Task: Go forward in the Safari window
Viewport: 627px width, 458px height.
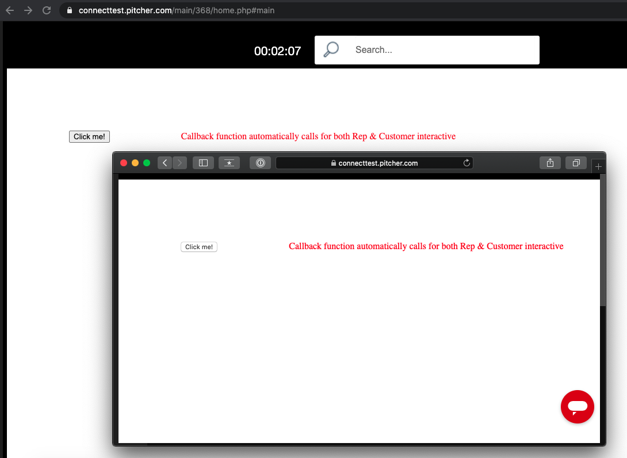Action: click(179, 163)
